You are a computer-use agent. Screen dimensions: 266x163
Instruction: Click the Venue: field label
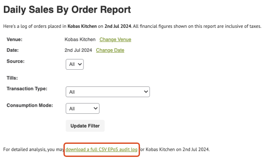click(x=14, y=40)
